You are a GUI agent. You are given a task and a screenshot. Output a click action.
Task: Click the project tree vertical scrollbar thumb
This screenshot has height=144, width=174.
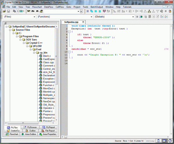click(56, 56)
